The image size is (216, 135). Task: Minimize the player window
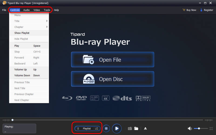[200, 3]
